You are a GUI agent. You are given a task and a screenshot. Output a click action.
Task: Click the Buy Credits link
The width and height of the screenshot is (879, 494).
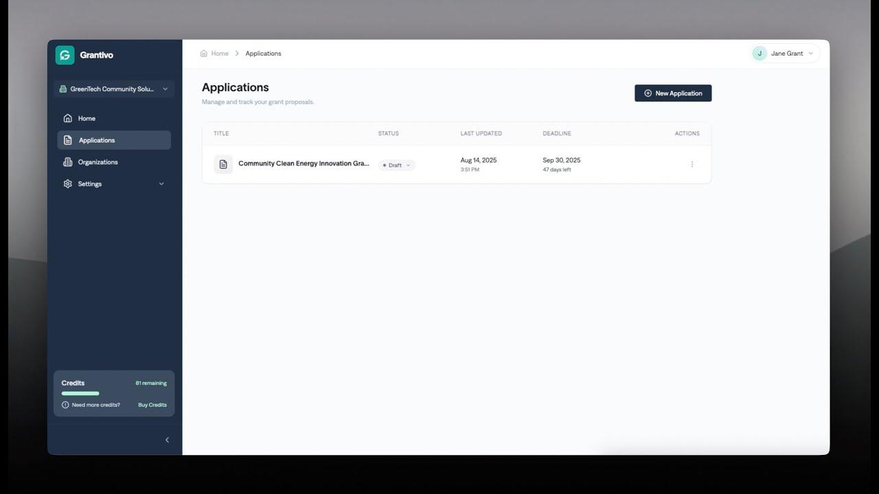click(152, 405)
